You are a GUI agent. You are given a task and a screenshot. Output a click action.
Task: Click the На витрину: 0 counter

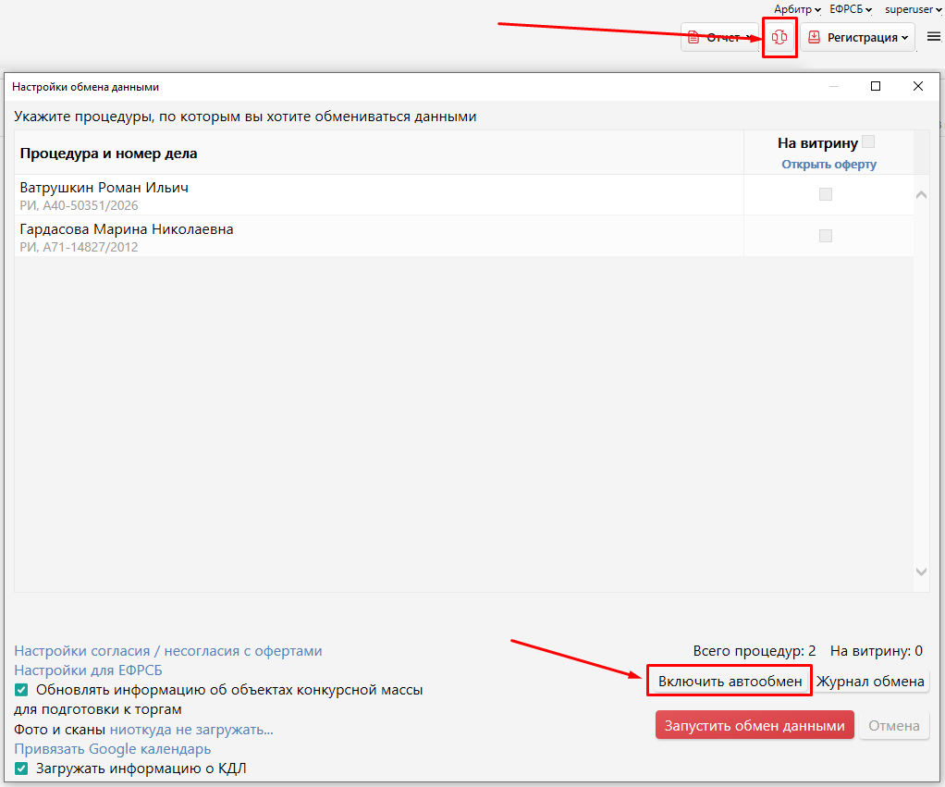877,651
